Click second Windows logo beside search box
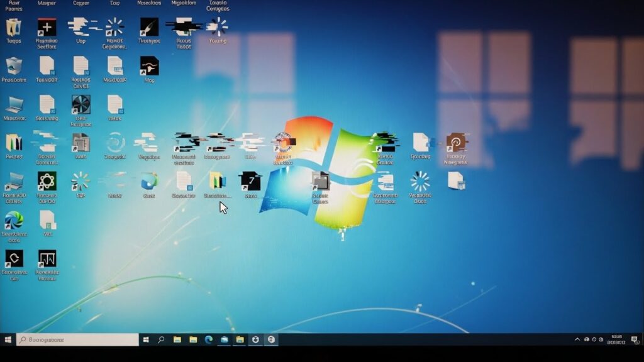The height and width of the screenshot is (362, 644). click(146, 339)
